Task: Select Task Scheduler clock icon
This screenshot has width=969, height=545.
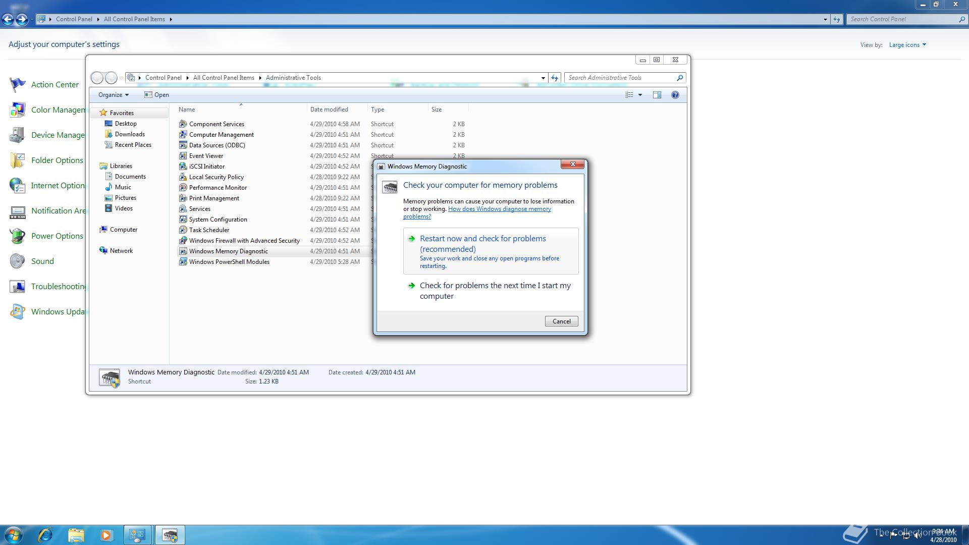Action: (183, 230)
